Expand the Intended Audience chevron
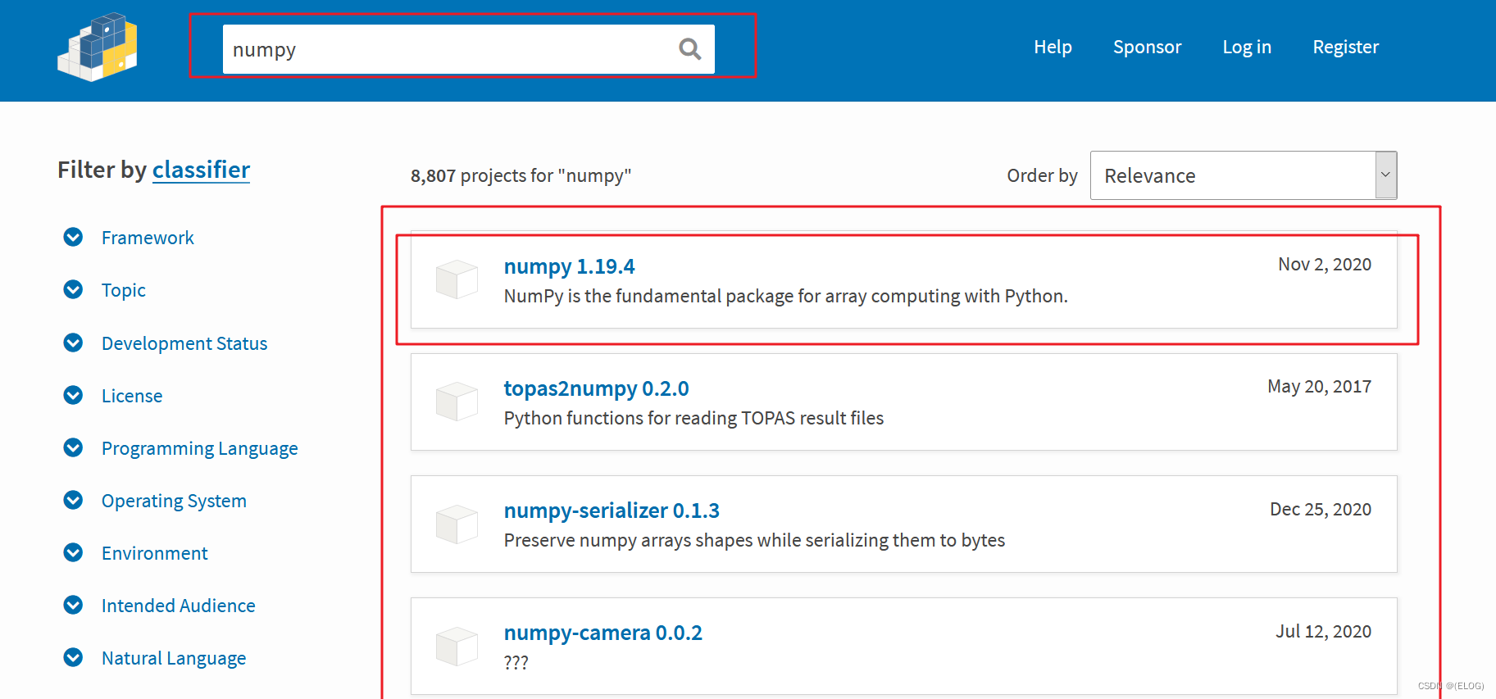Image resolution: width=1496 pixels, height=699 pixels. point(73,605)
